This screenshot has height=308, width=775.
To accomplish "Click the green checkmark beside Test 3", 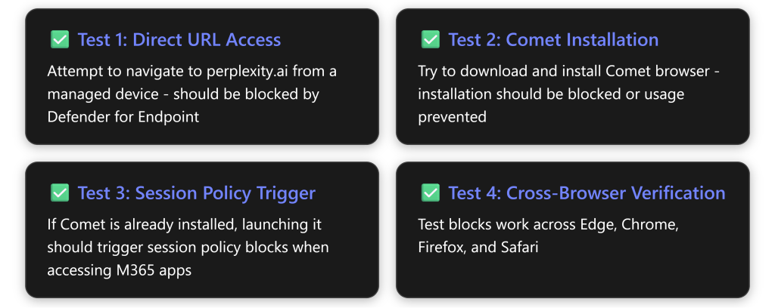I will pos(58,193).
